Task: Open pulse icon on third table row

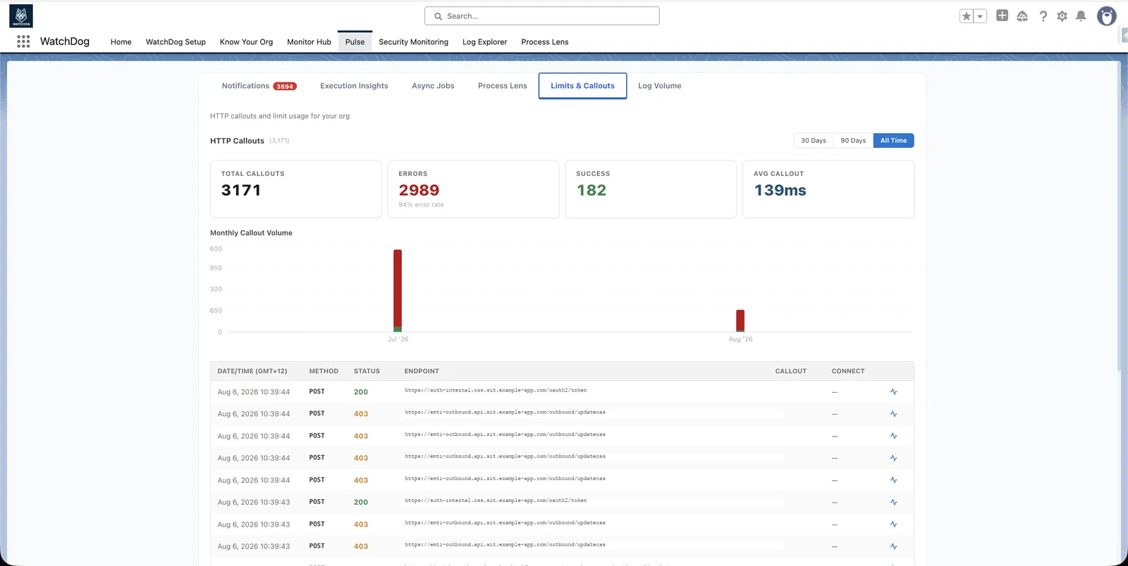Action: point(893,436)
